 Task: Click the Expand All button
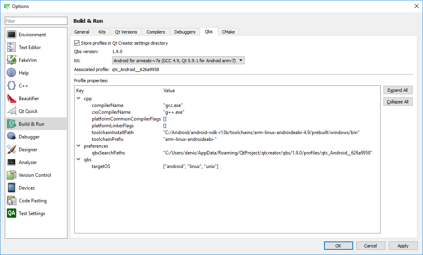point(397,90)
